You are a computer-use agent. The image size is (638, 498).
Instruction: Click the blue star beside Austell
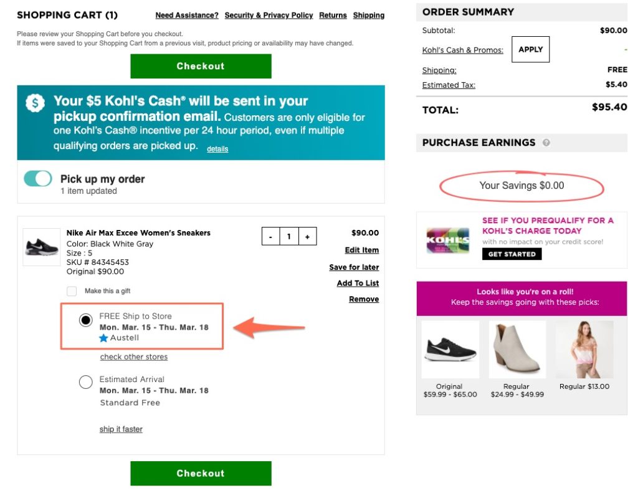103,338
